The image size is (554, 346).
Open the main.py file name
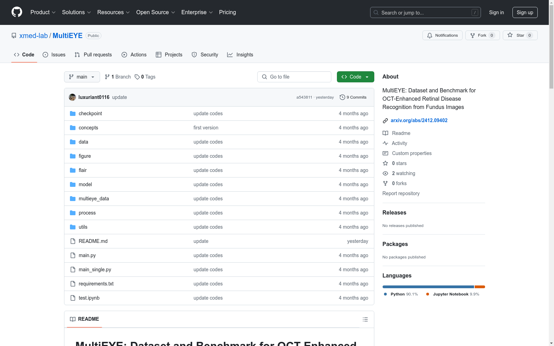[x=87, y=255]
